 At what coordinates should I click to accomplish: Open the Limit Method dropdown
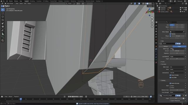tap(177, 57)
